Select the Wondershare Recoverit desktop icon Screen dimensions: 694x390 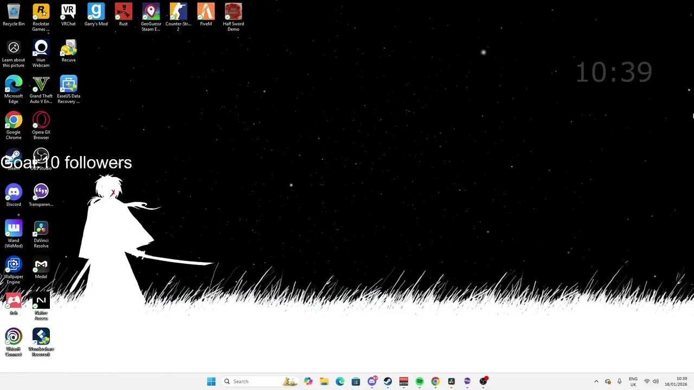pos(41,342)
